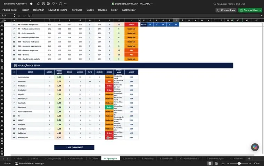Open the Desenhar ribbon tab
The width and height of the screenshot is (264, 166).
(39, 10)
